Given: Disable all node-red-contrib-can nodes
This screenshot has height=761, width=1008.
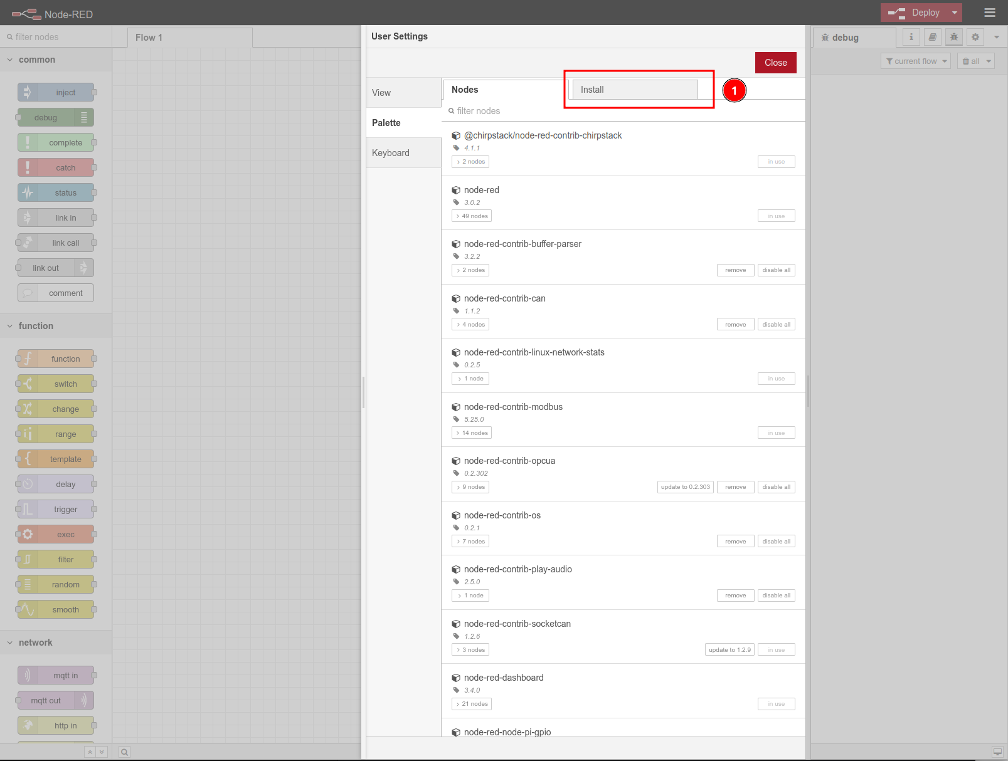Looking at the screenshot, I should point(776,325).
